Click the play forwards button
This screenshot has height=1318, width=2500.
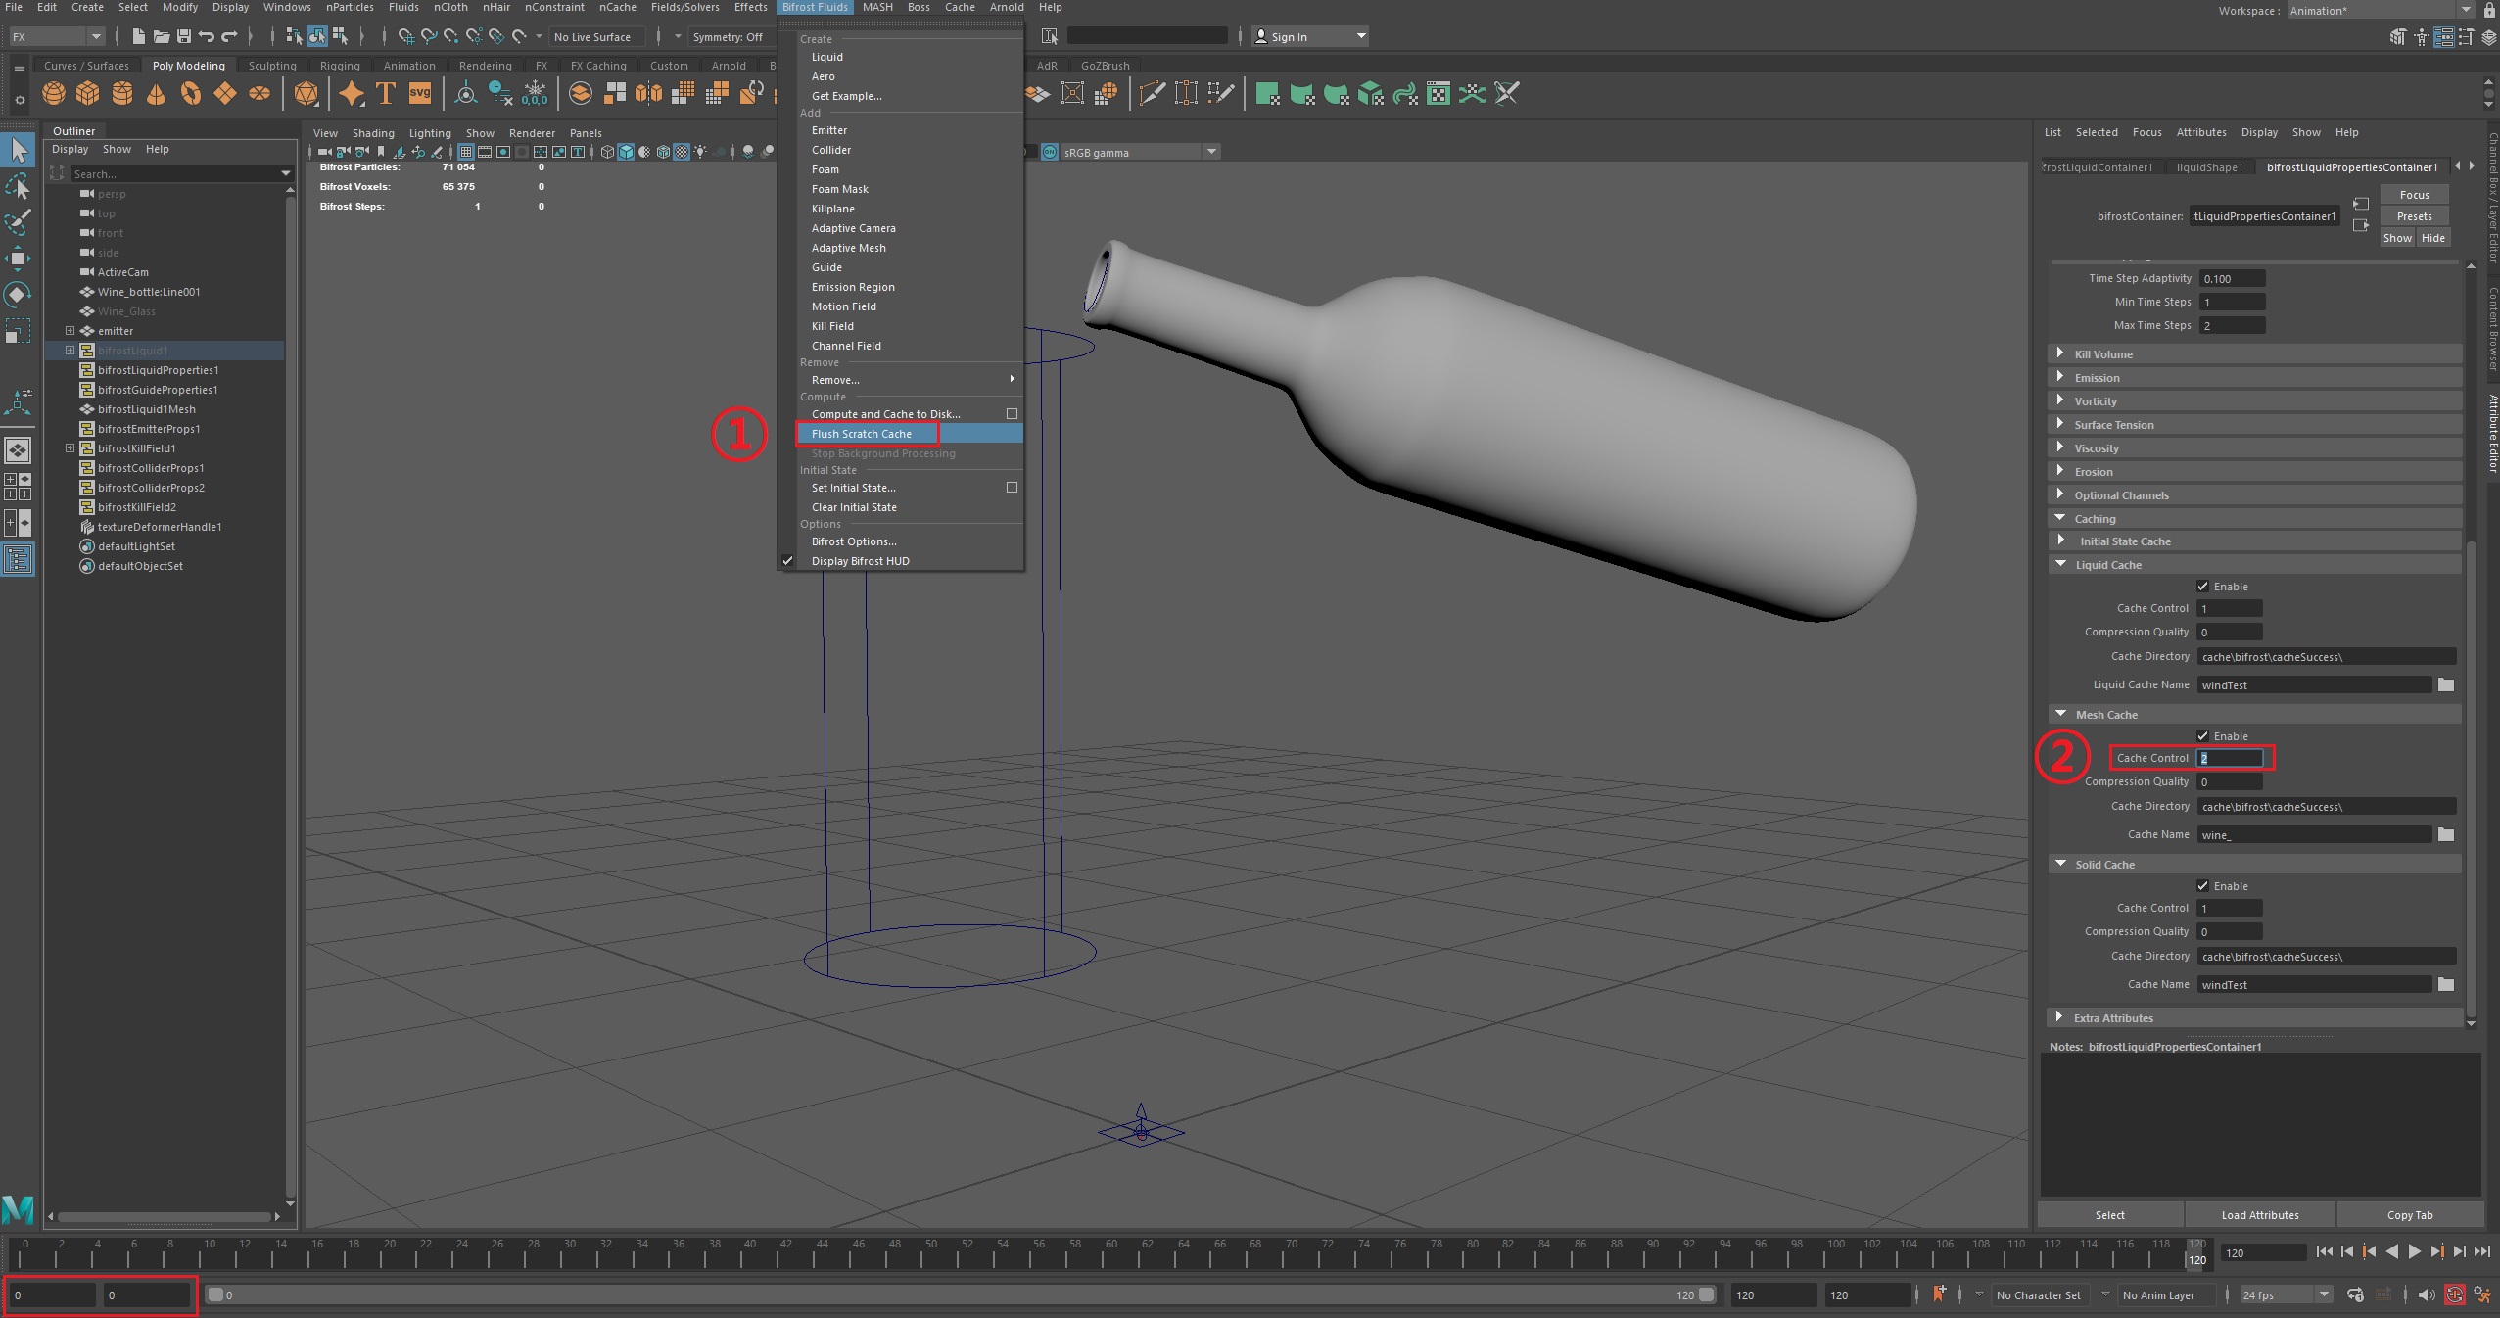pyautogui.click(x=2415, y=1251)
